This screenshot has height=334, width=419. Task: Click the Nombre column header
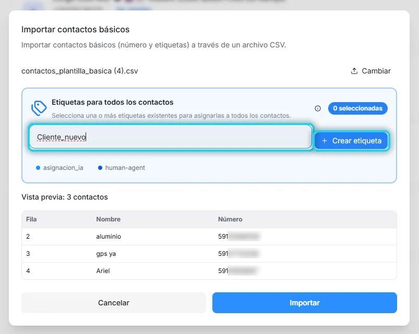[108, 219]
